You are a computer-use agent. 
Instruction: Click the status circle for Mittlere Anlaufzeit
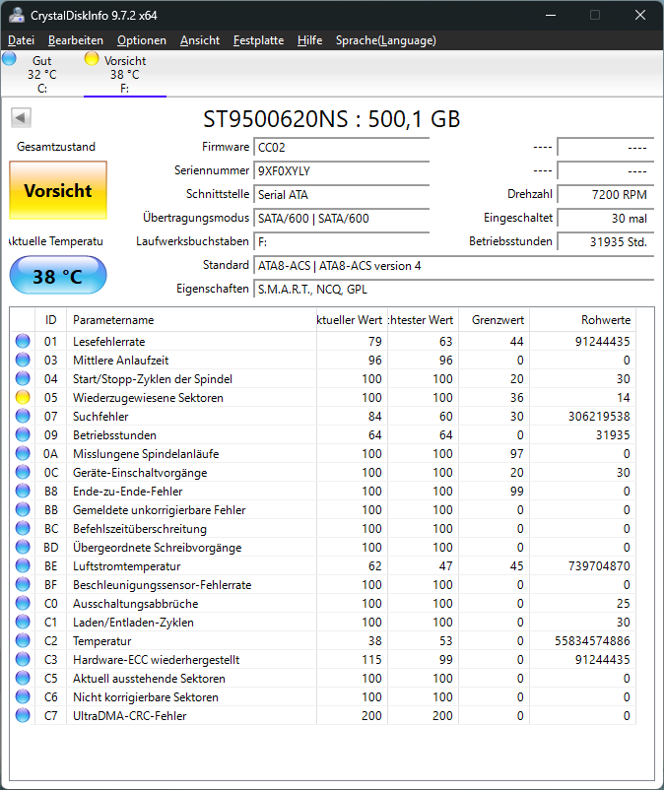click(x=23, y=360)
